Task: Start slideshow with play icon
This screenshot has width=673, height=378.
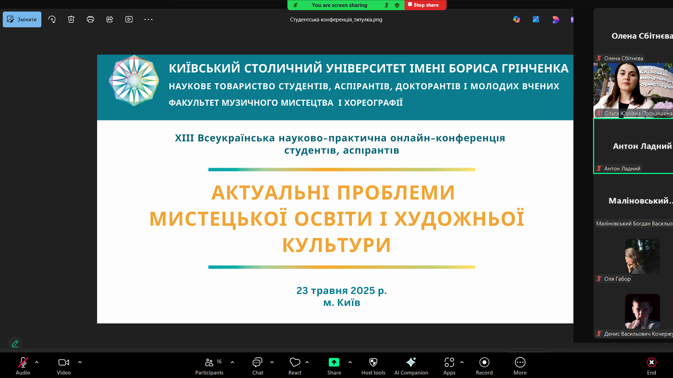Action: (129, 19)
